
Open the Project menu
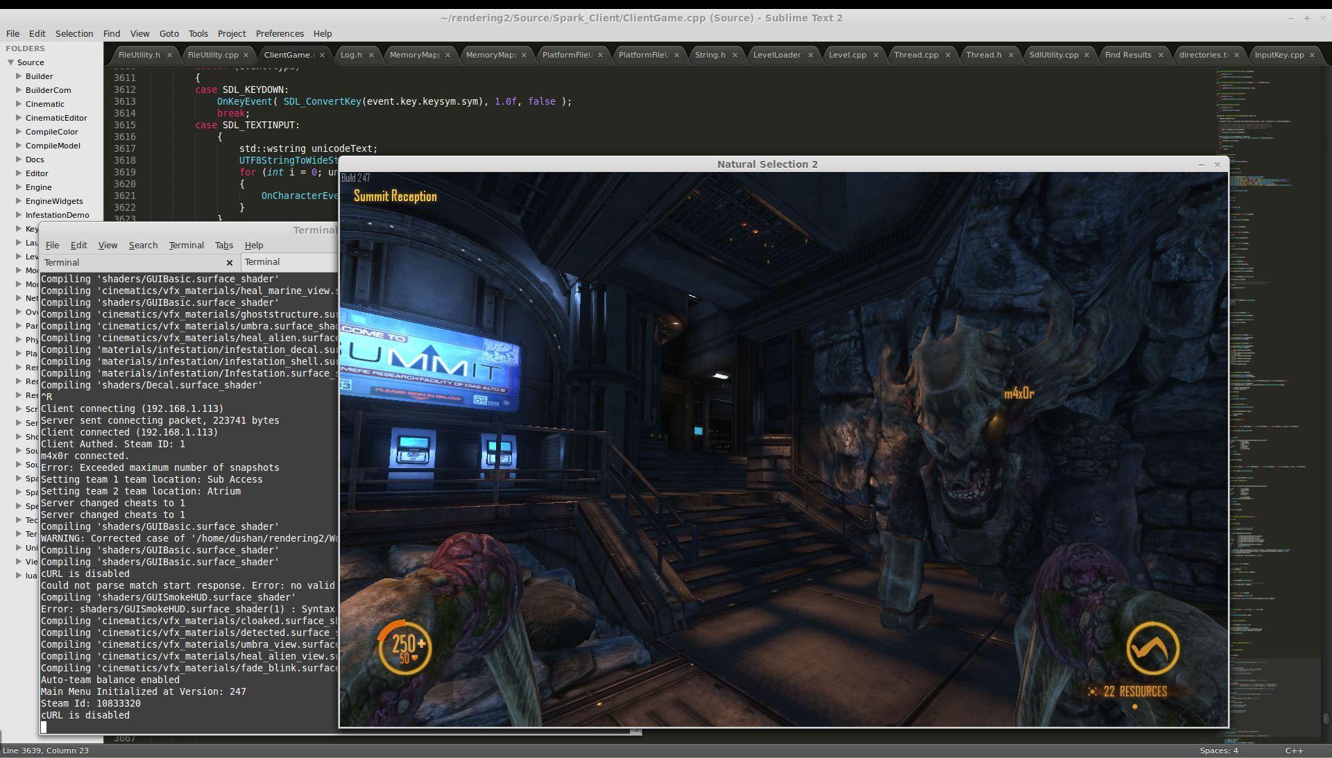point(232,33)
